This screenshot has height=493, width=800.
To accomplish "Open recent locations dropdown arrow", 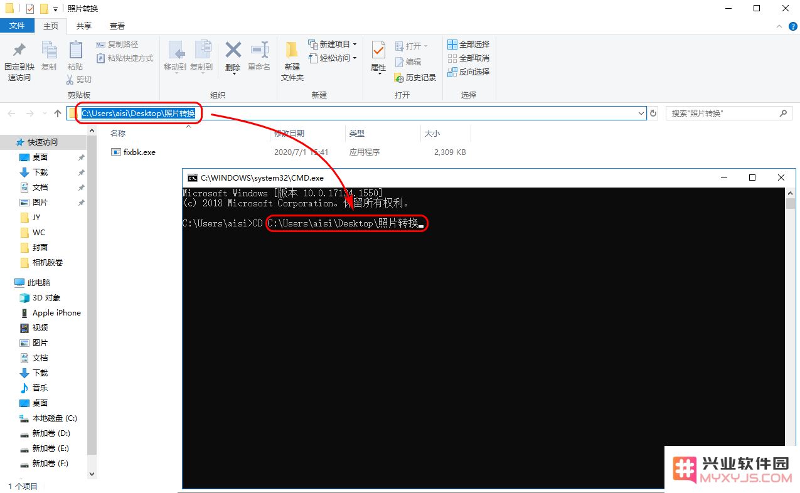I will coord(45,114).
